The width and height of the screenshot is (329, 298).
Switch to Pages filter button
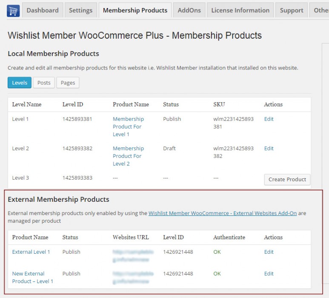click(x=68, y=83)
